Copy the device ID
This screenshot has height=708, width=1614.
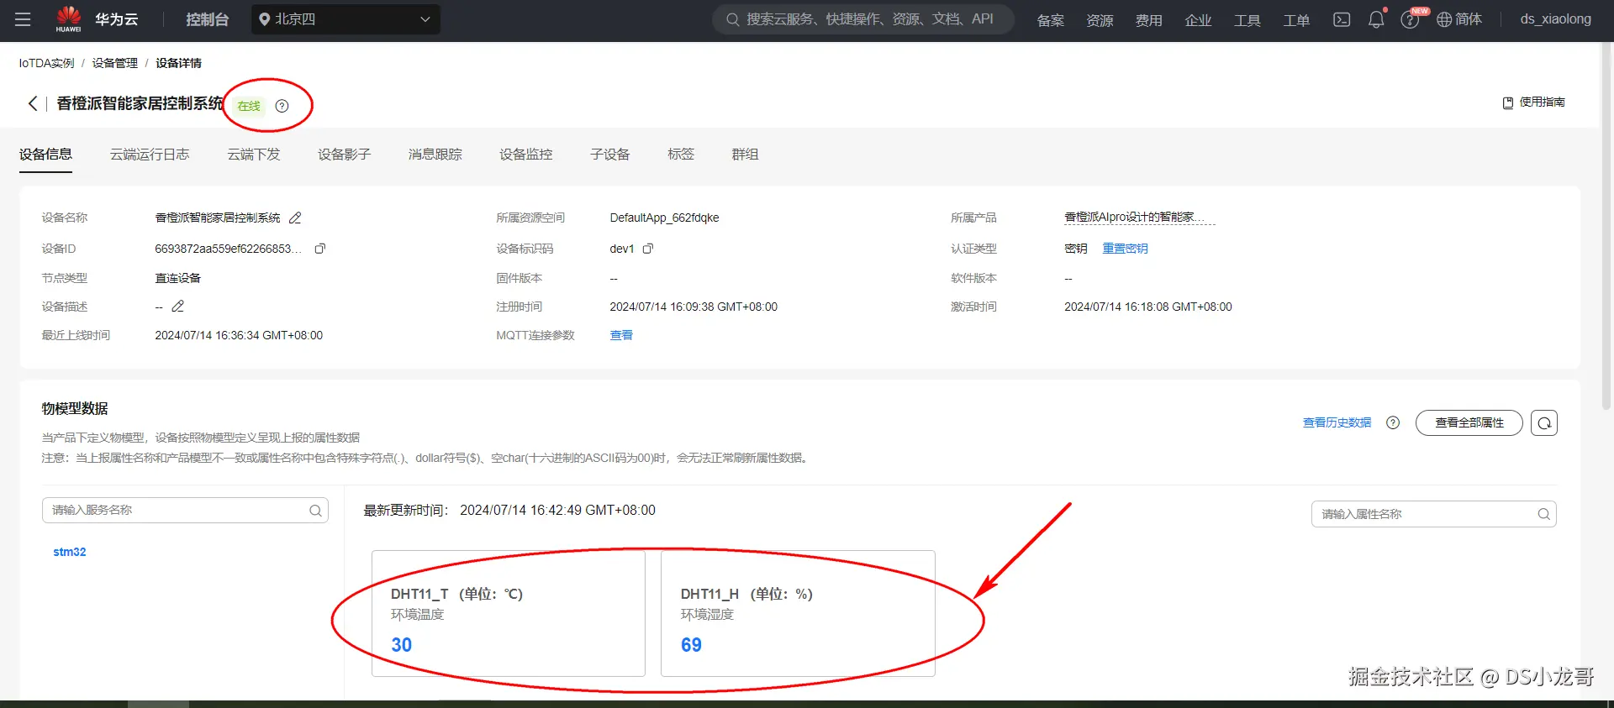(x=319, y=249)
